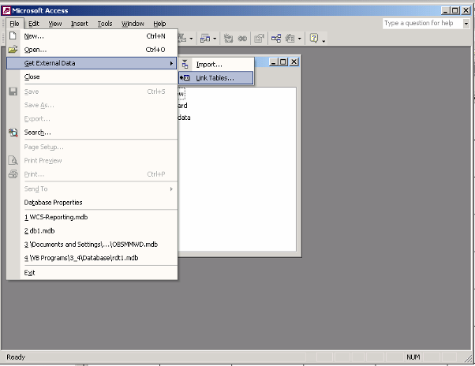Click the Code toolbar icon

[228, 39]
